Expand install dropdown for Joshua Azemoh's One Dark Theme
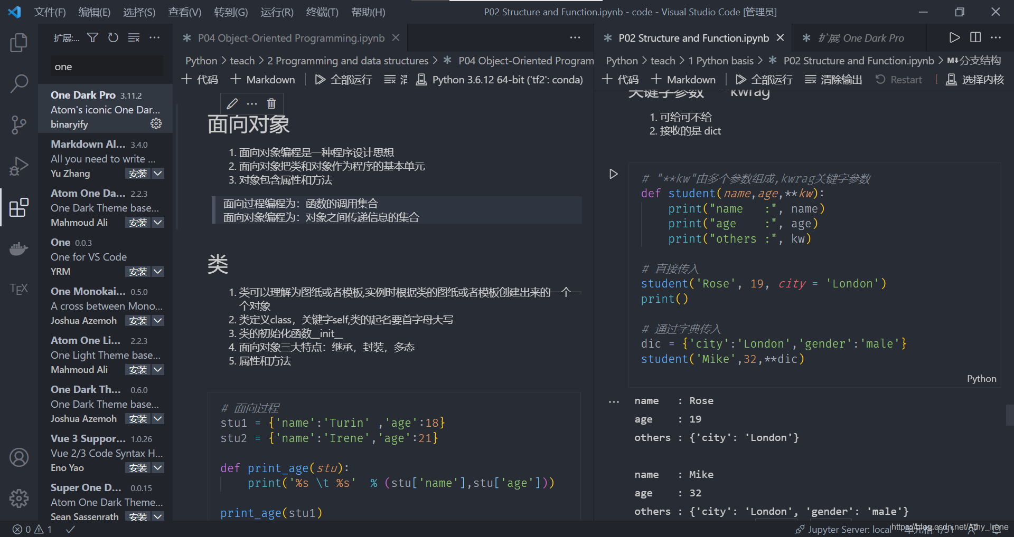 (158, 418)
